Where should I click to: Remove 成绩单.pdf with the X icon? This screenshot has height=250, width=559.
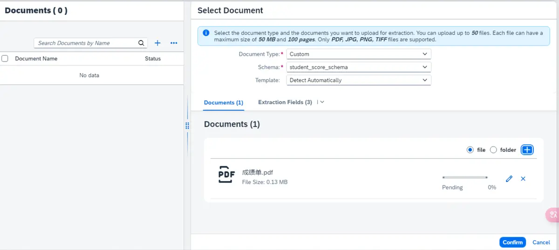[x=523, y=179]
